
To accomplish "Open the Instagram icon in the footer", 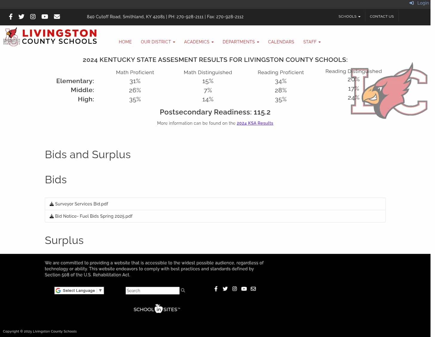I will coord(234,289).
